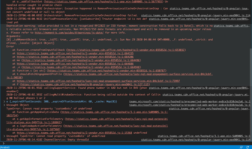
Task: Select 'TypeError: Cannot read property customBots' text
Action: click(49, 108)
